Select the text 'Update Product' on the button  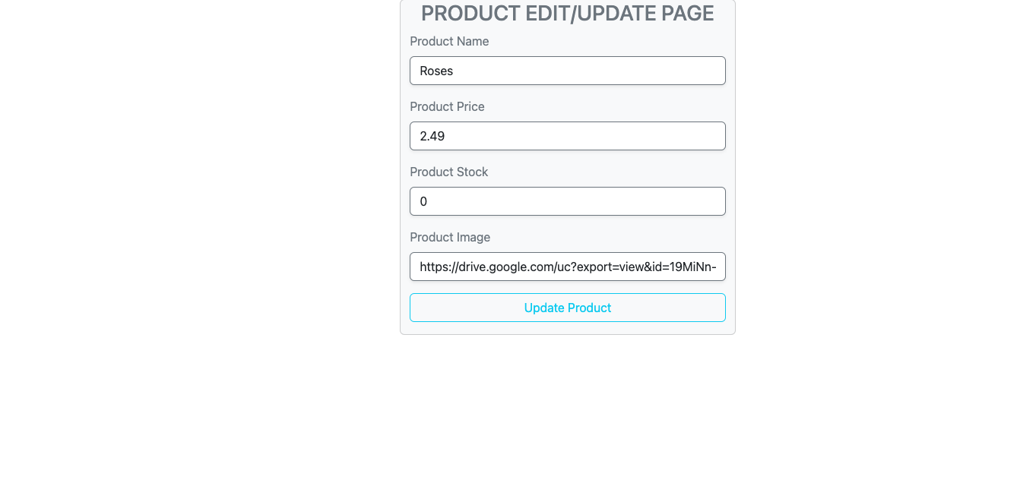click(567, 308)
